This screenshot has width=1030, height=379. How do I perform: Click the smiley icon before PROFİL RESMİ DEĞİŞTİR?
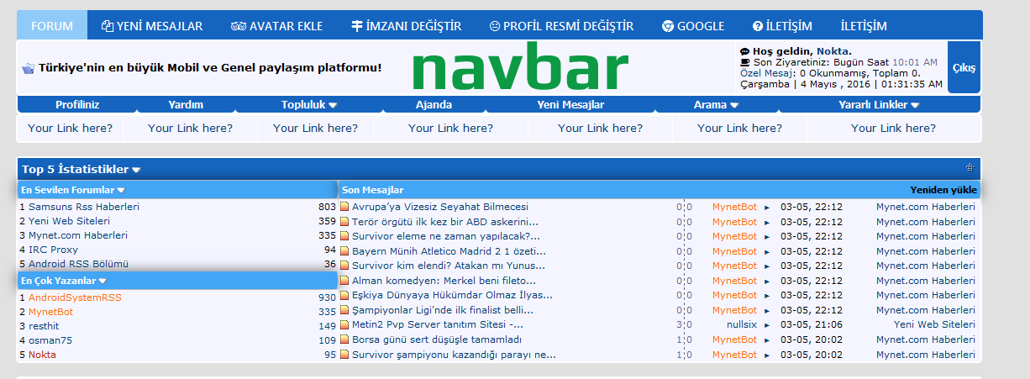coord(494,26)
